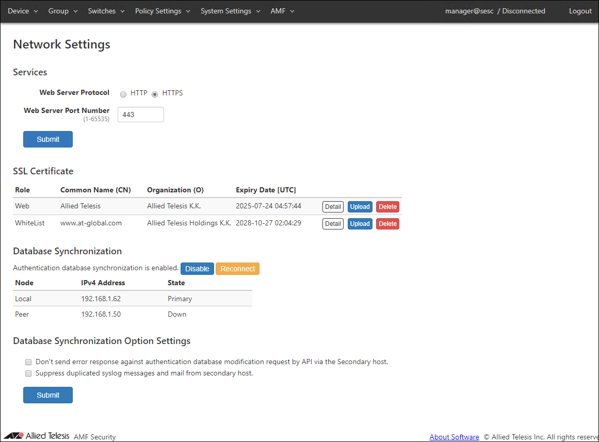Click Logout in the top bar
The width and height of the screenshot is (599, 442).
(x=580, y=11)
